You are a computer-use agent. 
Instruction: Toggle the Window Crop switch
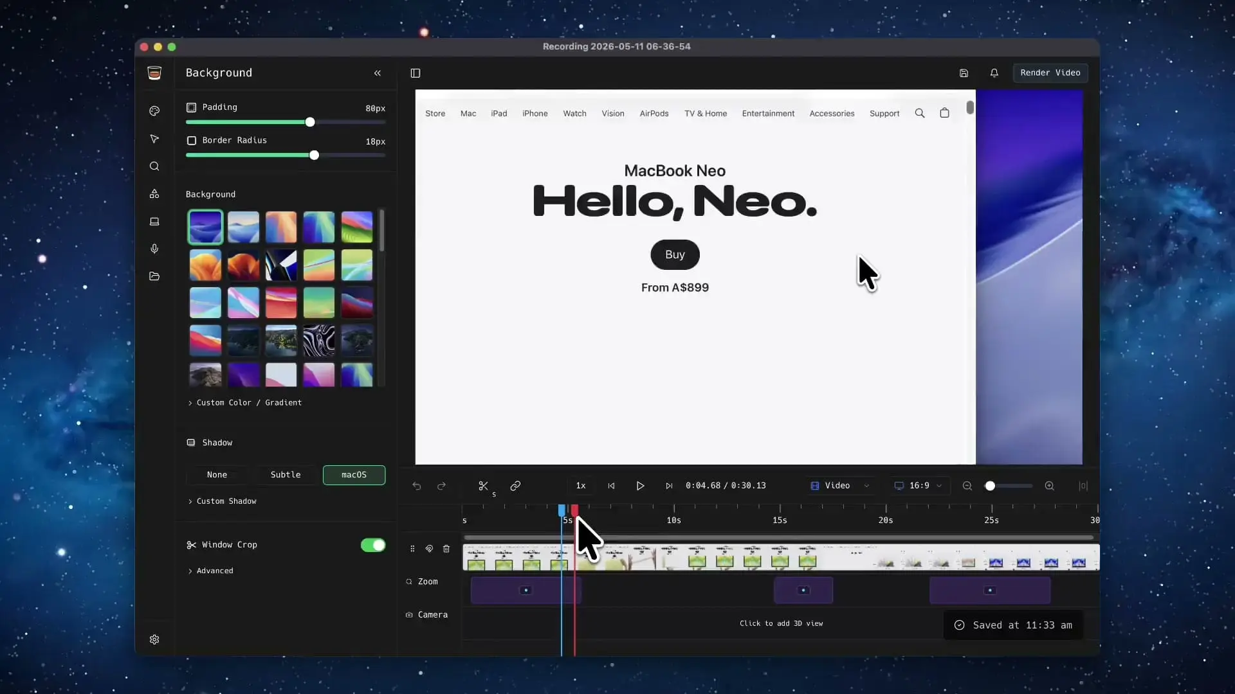point(373,545)
